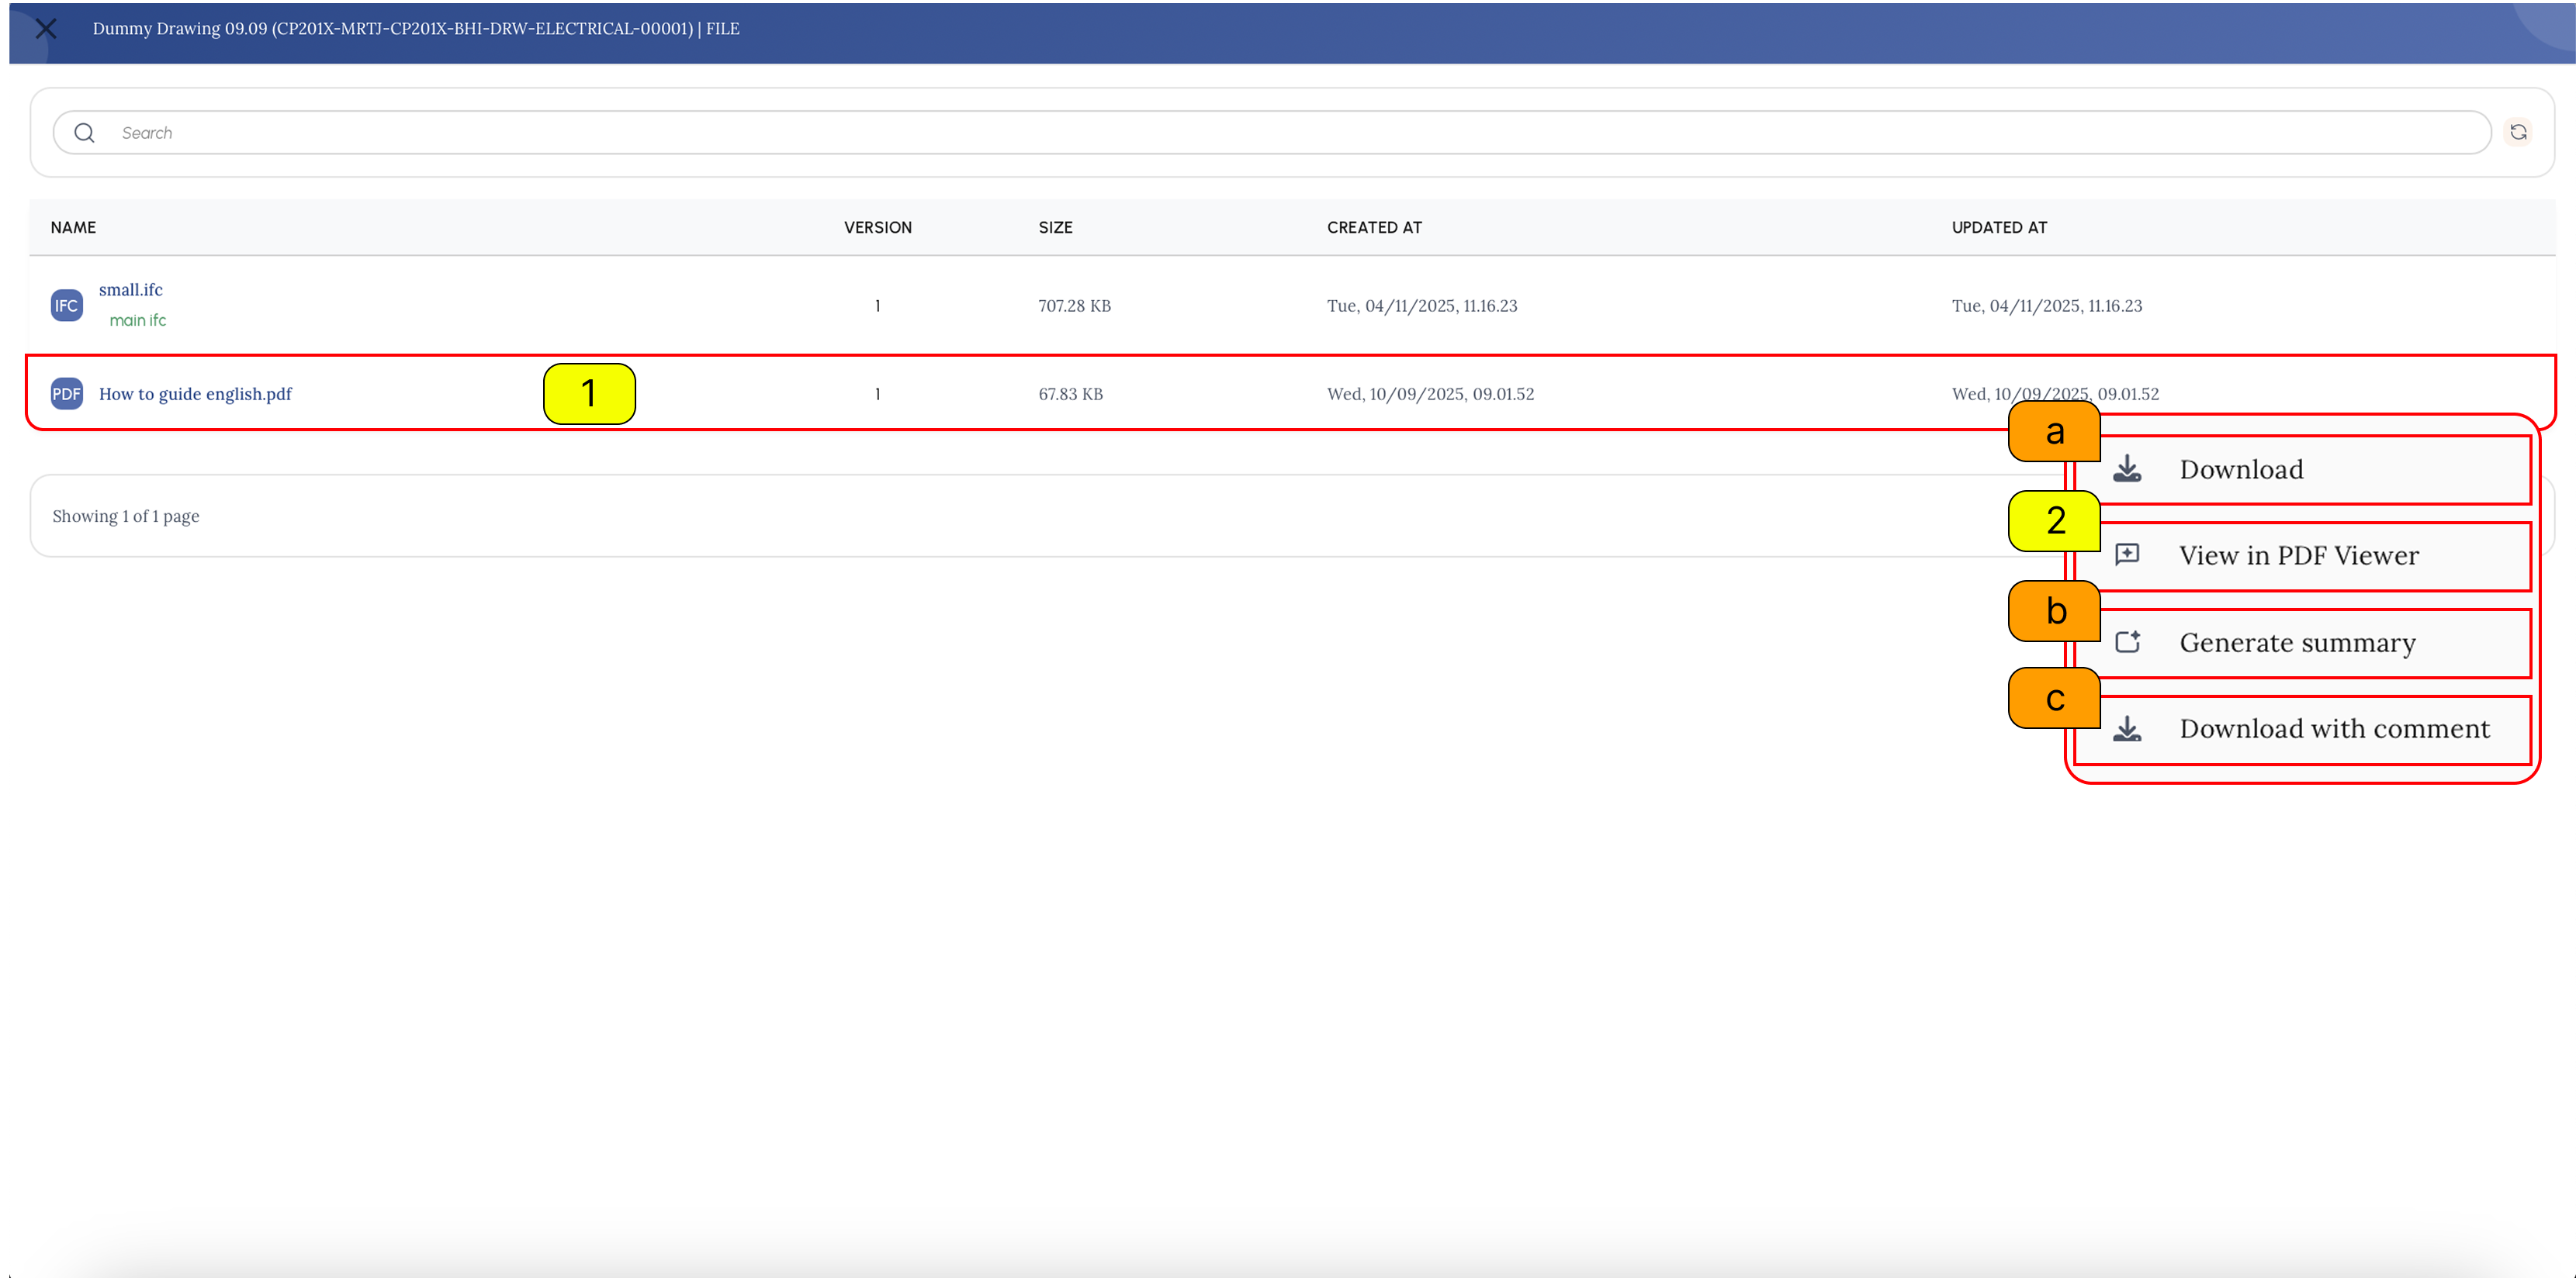
Task: Select Download from context menu
Action: [x=2303, y=470]
